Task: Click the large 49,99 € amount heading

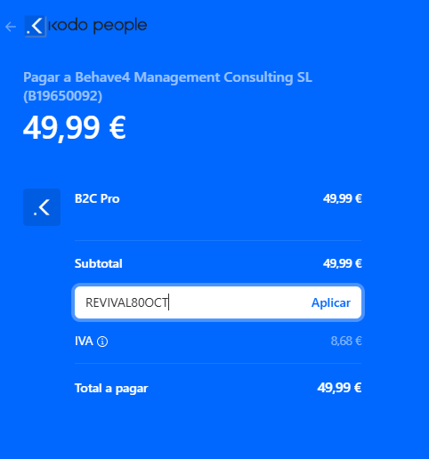Action: (x=75, y=128)
